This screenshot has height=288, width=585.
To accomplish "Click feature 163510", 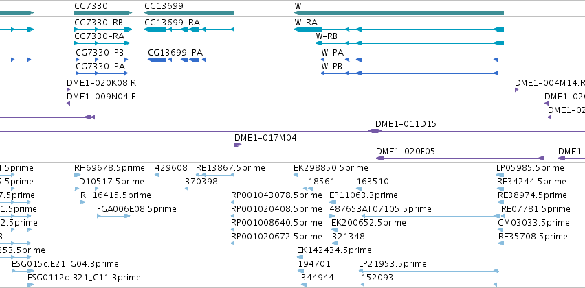I will [x=359, y=189].
